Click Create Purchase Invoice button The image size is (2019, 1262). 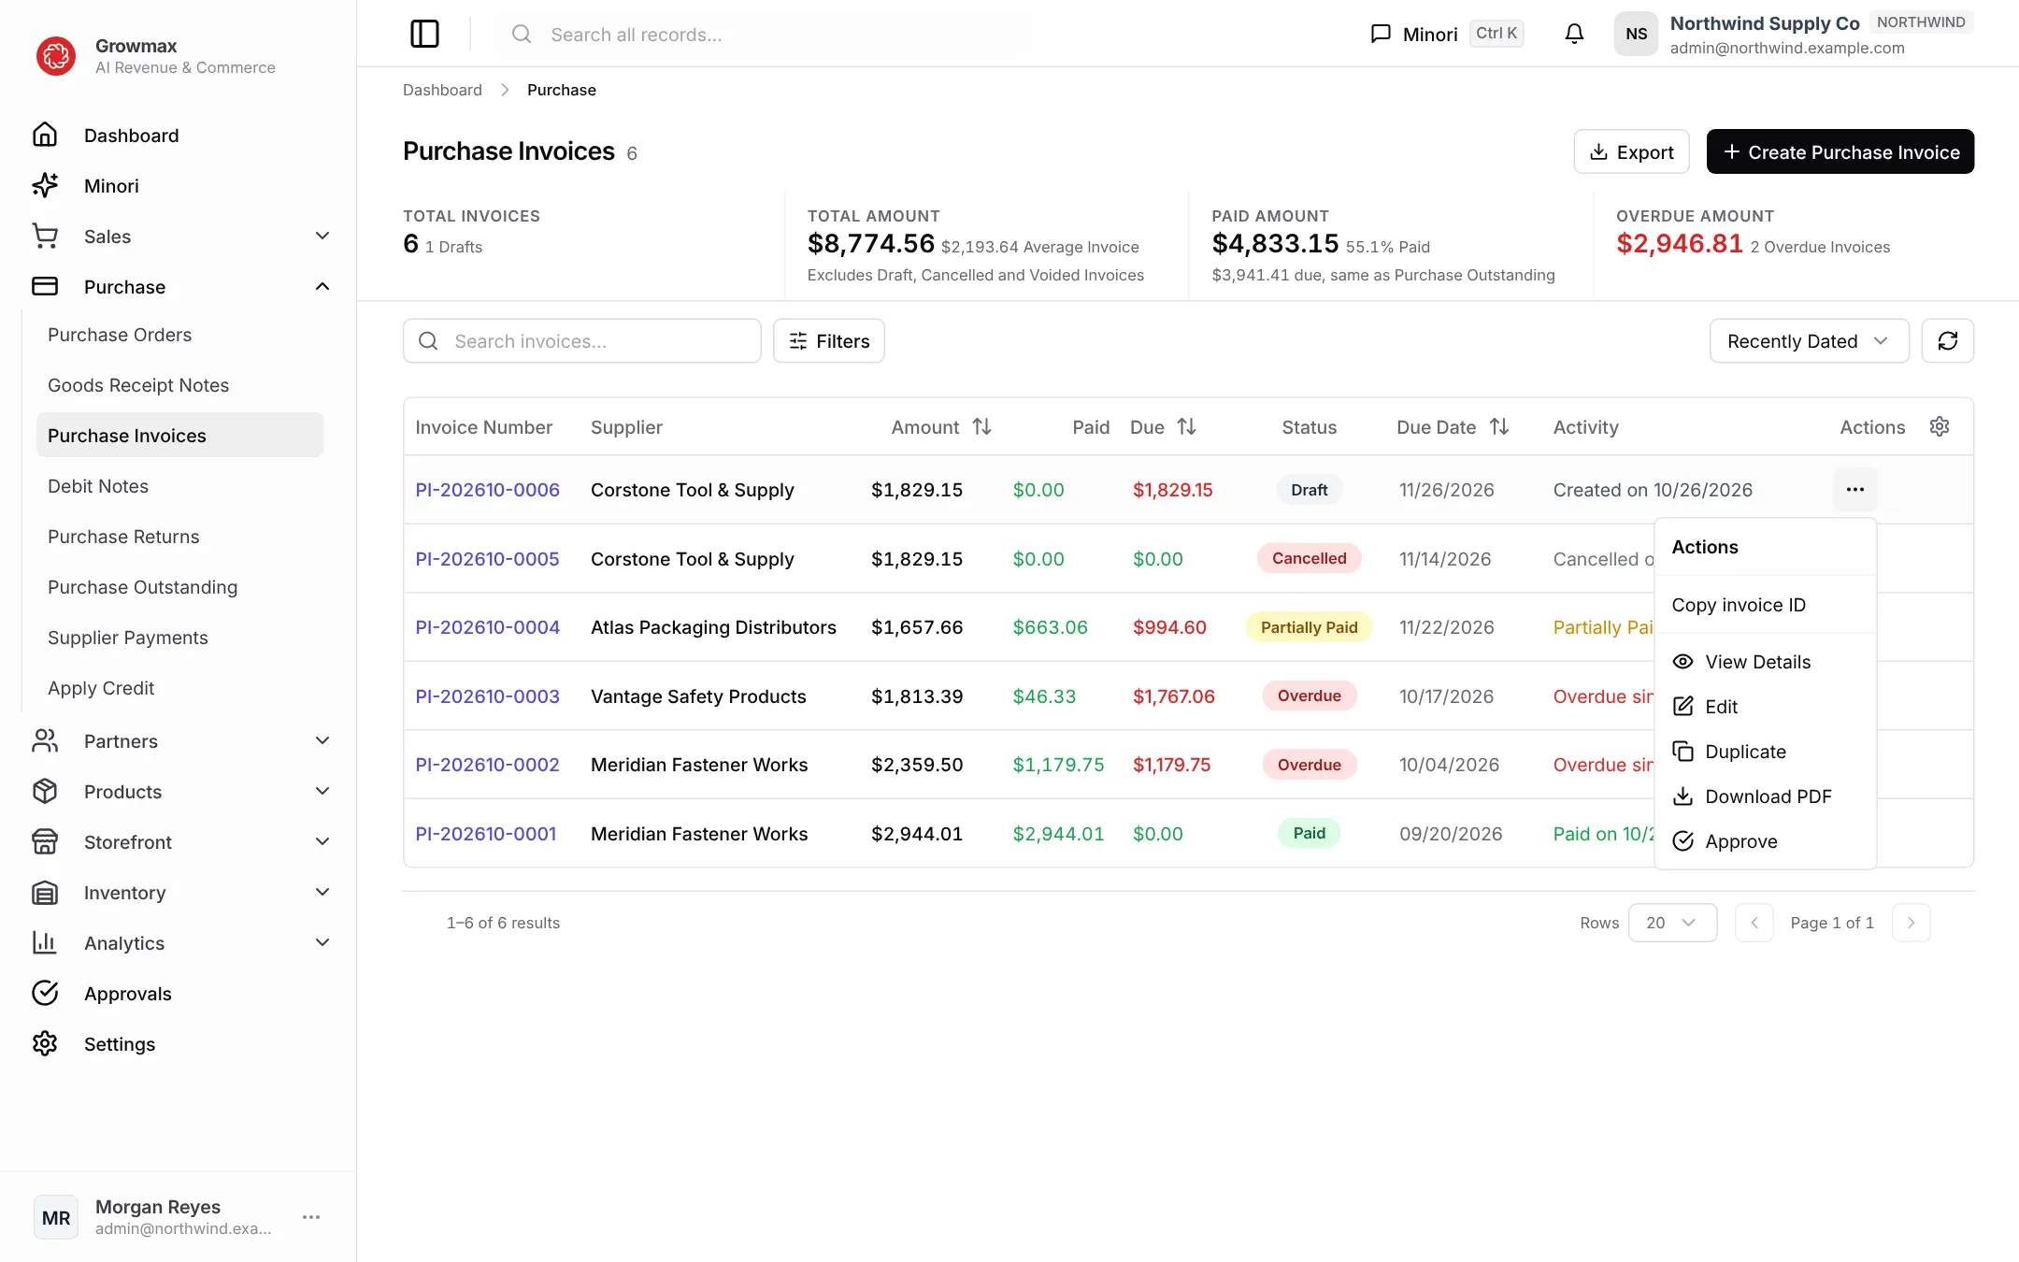pos(1840,151)
